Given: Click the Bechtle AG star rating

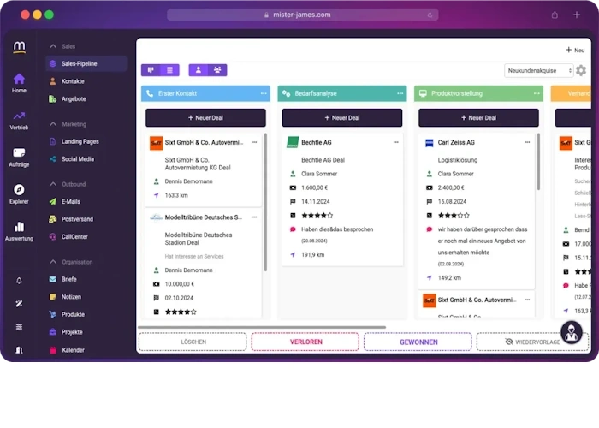Looking at the screenshot, I should 317,216.
